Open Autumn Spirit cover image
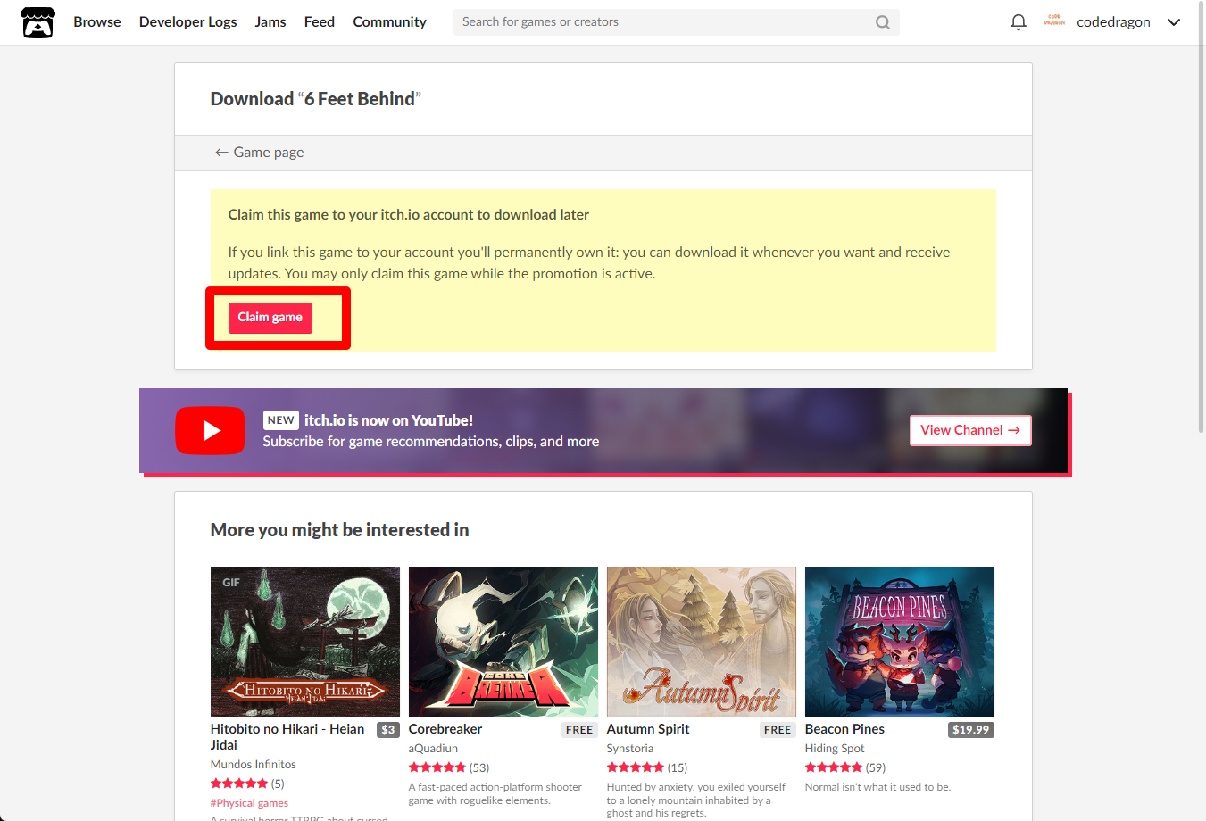This screenshot has height=821, width=1206. tap(702, 642)
